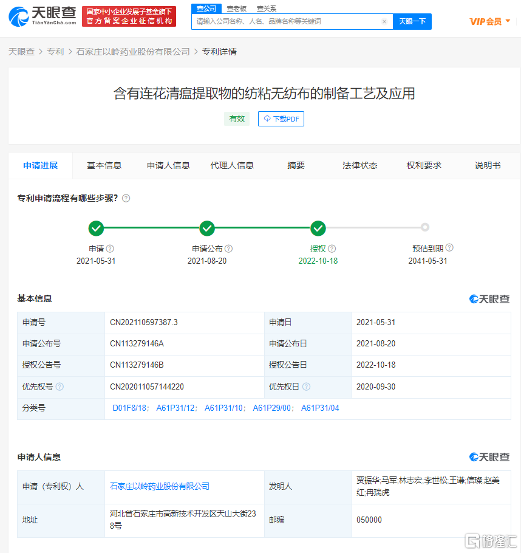Open applicant link 石家庄以岭药业股份有限公司 in table
This screenshot has height=553, width=521.
pos(160,486)
